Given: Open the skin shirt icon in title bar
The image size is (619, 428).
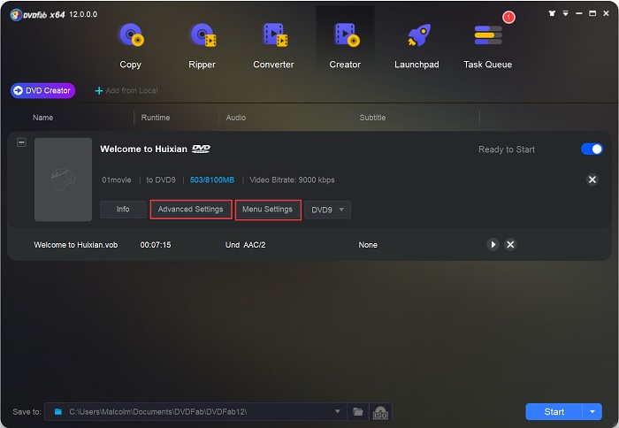Looking at the screenshot, I should (552, 13).
